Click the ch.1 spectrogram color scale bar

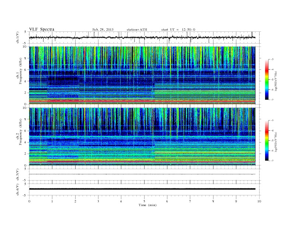[267, 80]
